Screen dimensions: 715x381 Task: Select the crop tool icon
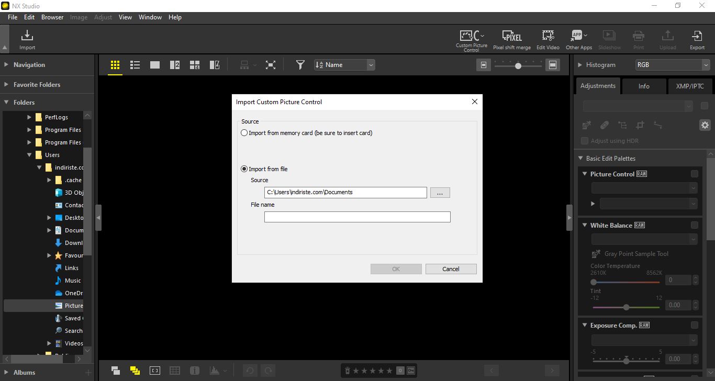(640, 125)
